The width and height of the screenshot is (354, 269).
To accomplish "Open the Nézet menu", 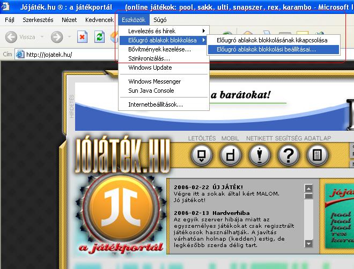I will [x=69, y=20].
